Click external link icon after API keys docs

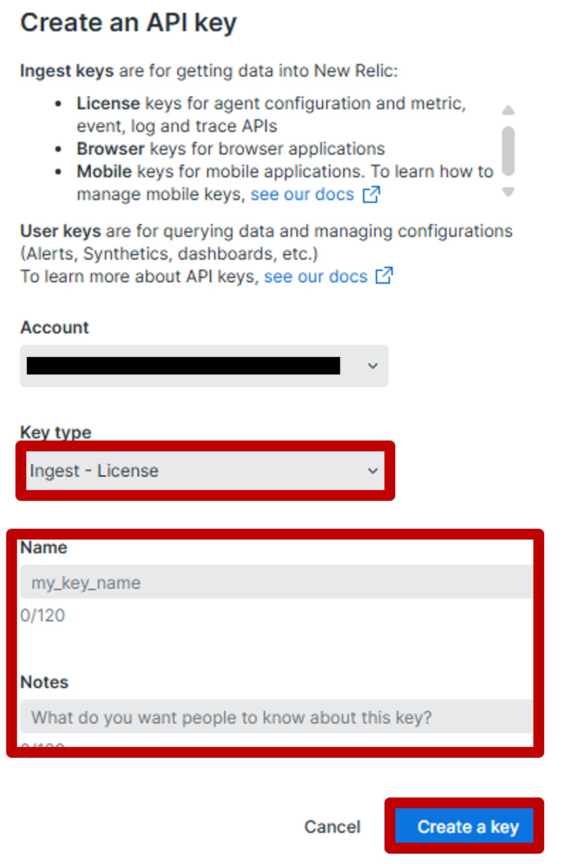pyautogui.click(x=384, y=276)
